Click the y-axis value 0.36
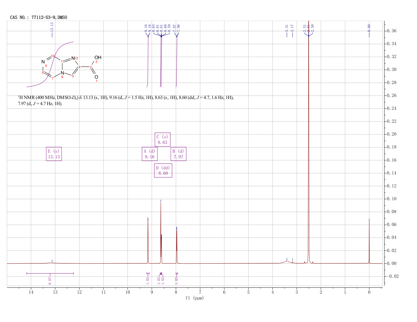The width and height of the screenshot is (417, 322). tap(392, 31)
